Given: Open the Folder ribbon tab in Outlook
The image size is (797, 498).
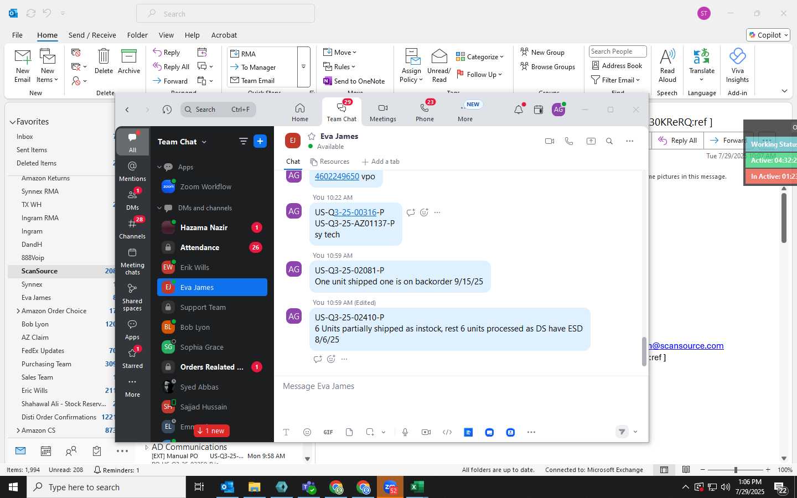Looking at the screenshot, I should pyautogui.click(x=137, y=35).
